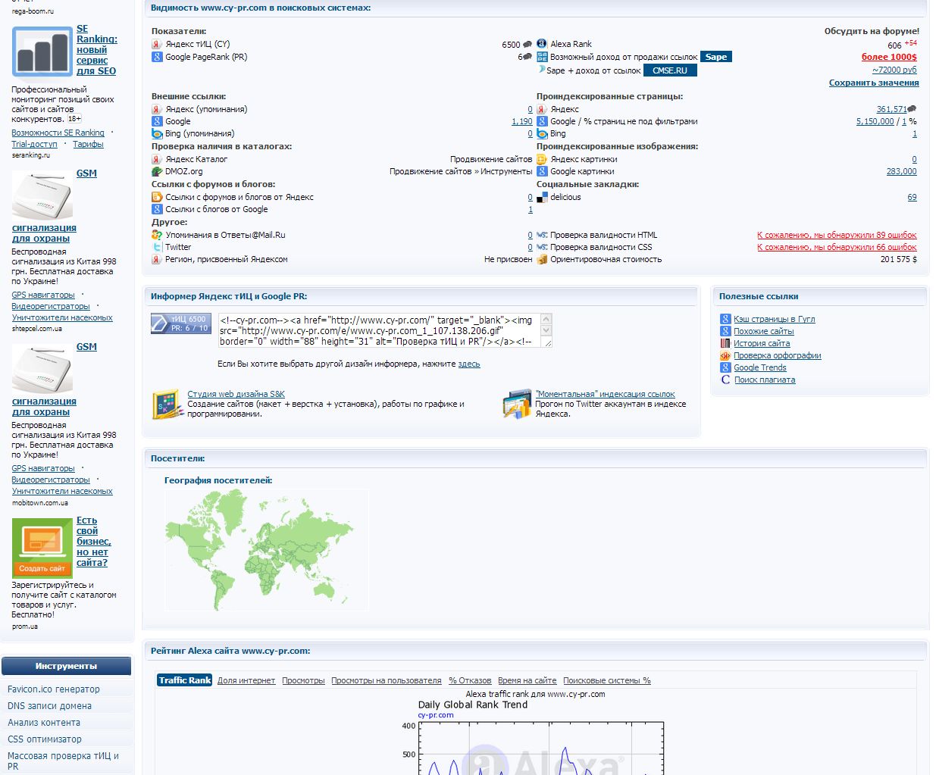
Task: Click the Есть свой бизнес ad image
Action: coord(42,547)
